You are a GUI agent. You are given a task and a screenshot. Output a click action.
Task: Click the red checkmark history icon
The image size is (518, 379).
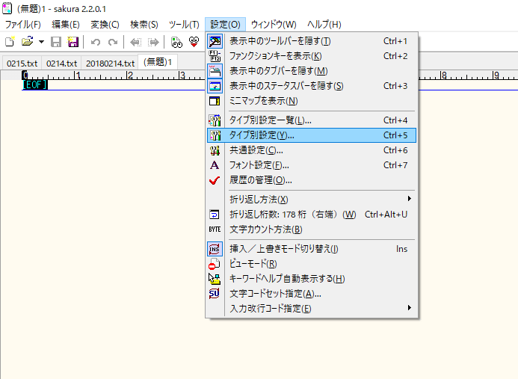click(215, 180)
